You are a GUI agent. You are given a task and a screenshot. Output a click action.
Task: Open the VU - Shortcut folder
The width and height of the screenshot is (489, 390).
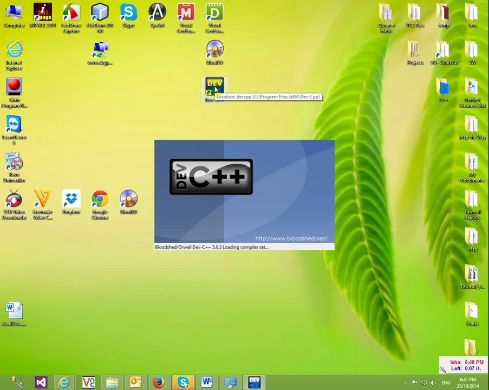[x=444, y=53]
